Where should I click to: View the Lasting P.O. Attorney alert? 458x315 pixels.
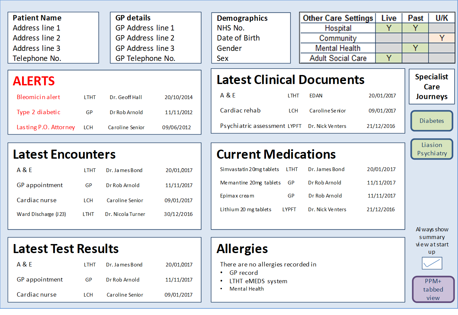coord(46,127)
